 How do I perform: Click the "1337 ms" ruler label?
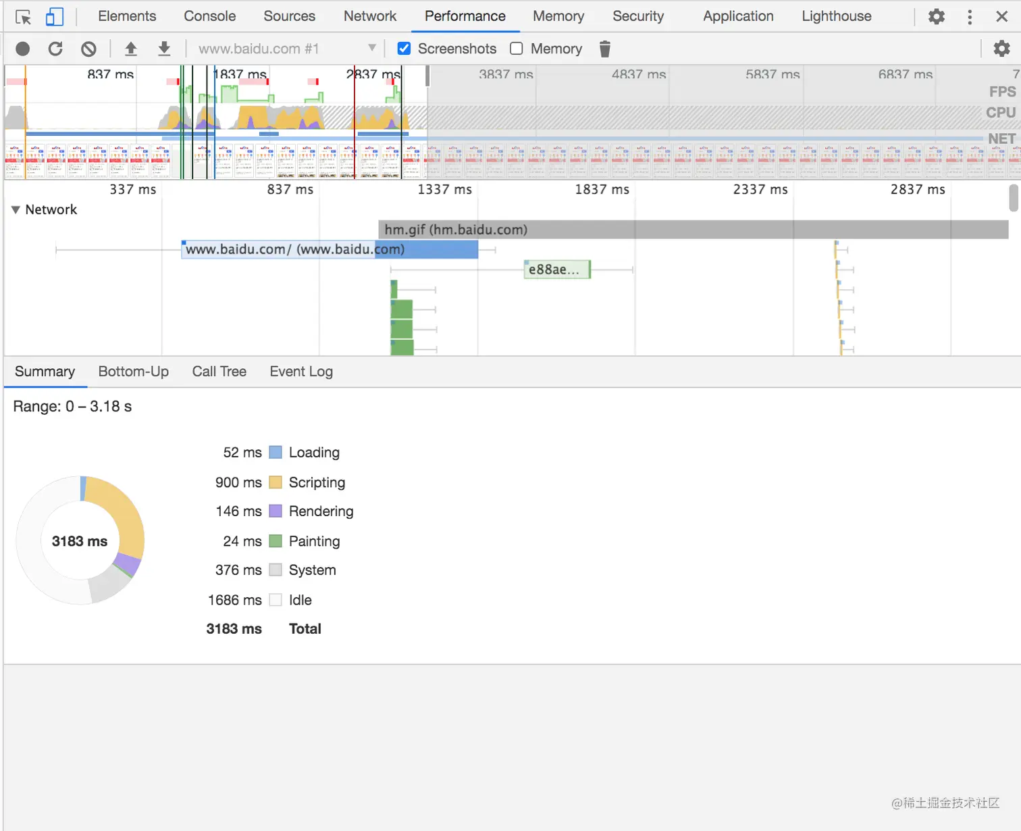pos(444,190)
